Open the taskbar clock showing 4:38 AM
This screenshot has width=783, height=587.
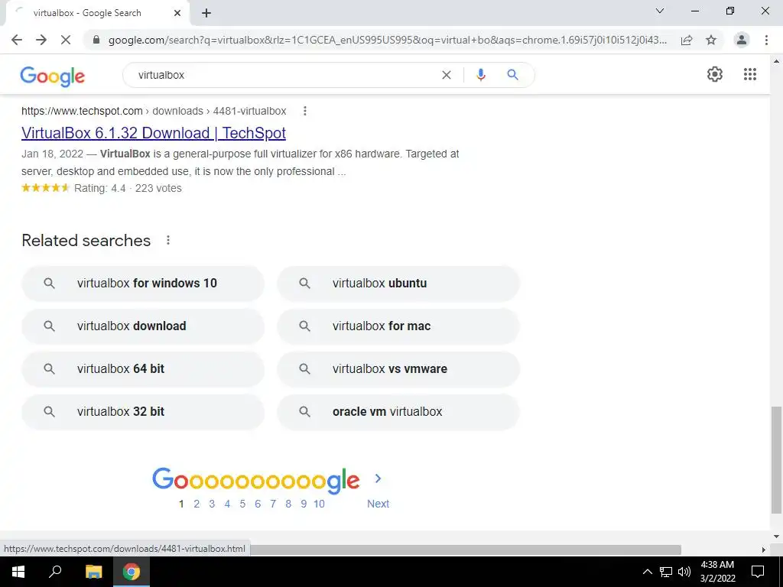click(x=717, y=572)
